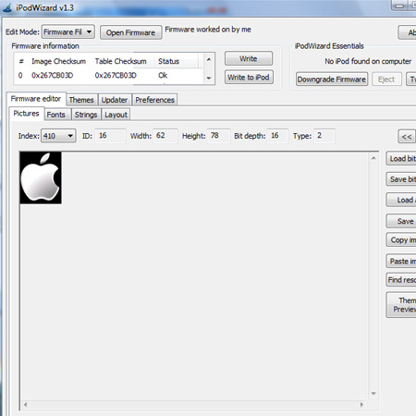This screenshot has height=416, width=416.
Task: Click the previous picture << button
Action: [407, 137]
